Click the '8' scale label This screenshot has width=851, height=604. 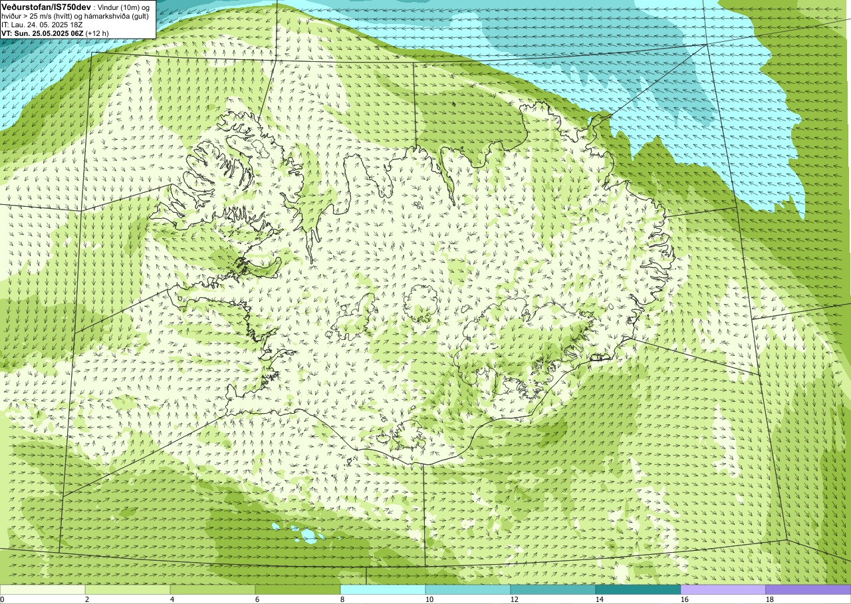click(x=343, y=599)
